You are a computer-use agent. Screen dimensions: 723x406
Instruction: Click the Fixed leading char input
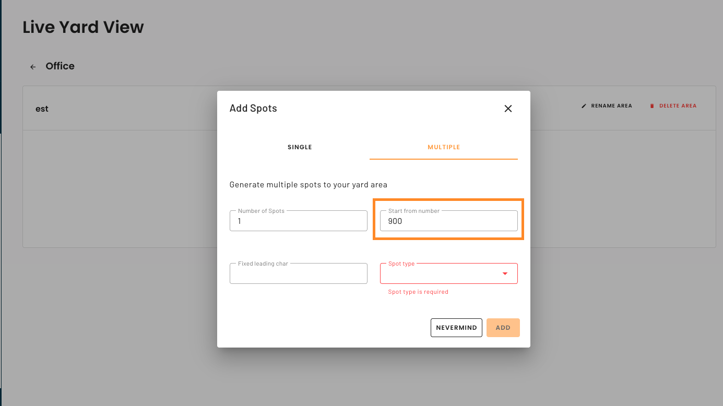[299, 273]
